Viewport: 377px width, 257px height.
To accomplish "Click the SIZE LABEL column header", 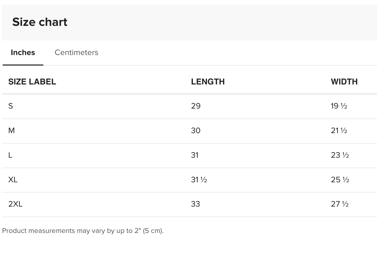I will point(32,82).
